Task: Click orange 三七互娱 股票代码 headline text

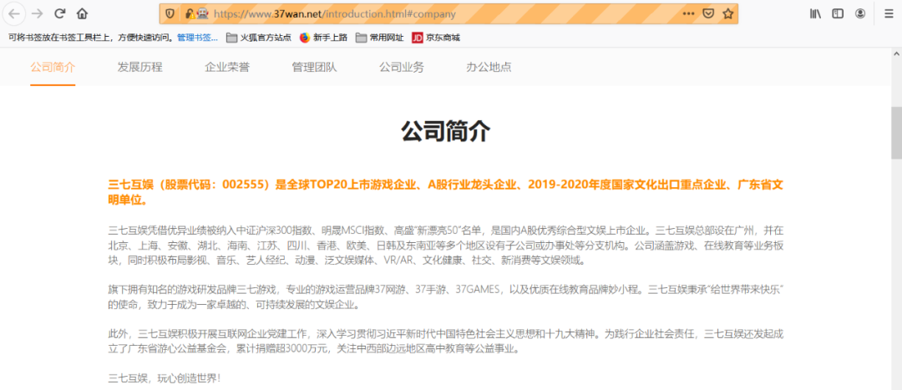Action: coord(446,193)
